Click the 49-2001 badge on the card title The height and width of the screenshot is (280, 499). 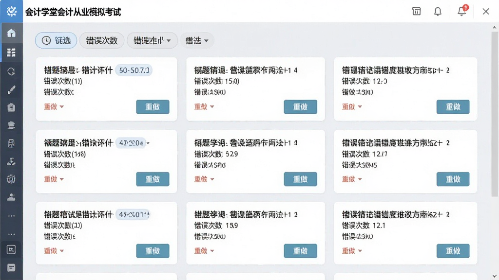[133, 214]
